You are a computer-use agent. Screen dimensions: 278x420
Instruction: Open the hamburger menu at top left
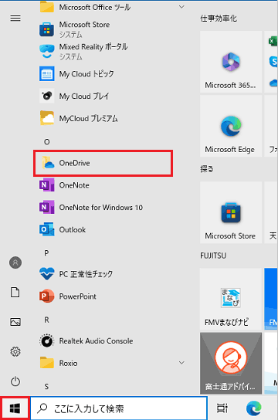15,18
